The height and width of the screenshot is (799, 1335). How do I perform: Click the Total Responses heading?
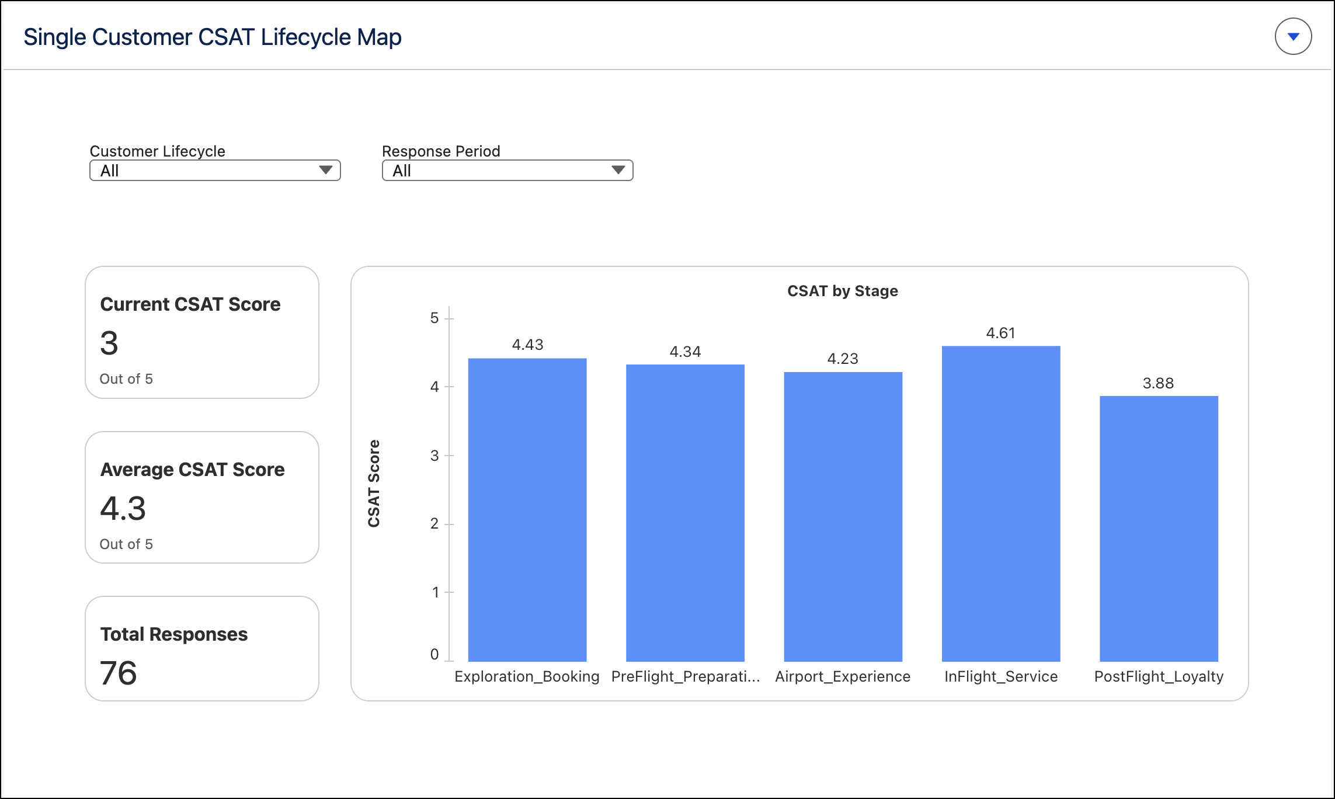click(x=174, y=634)
